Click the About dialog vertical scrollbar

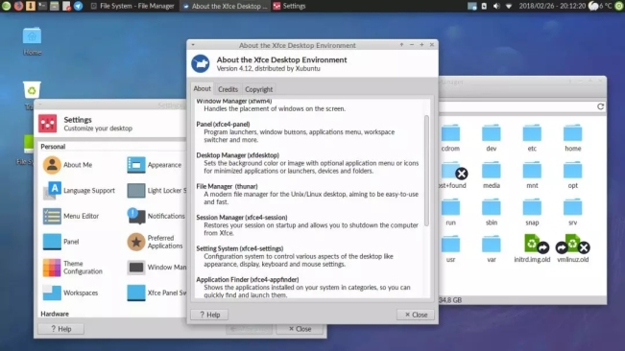pos(426,171)
